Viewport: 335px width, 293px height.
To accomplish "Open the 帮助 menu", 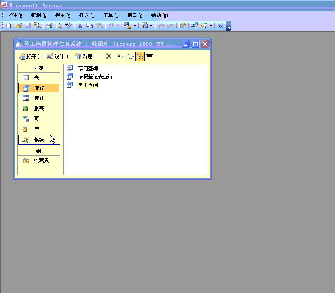I will pyautogui.click(x=160, y=15).
